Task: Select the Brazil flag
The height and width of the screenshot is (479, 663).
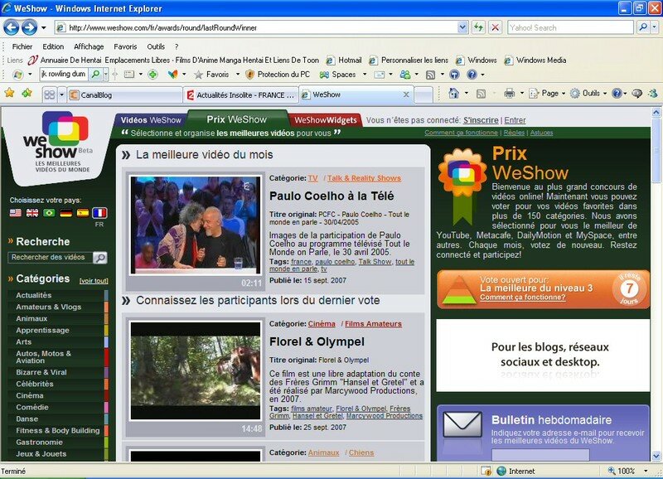Action: tap(49, 213)
